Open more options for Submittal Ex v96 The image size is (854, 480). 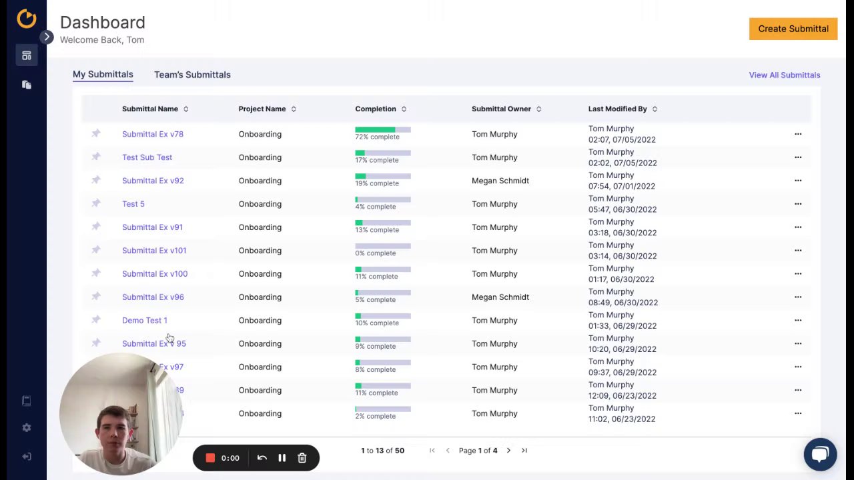point(798,297)
